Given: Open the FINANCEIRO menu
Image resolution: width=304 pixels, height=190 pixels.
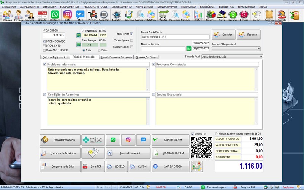Looking at the screenshot, I should click(188, 6).
